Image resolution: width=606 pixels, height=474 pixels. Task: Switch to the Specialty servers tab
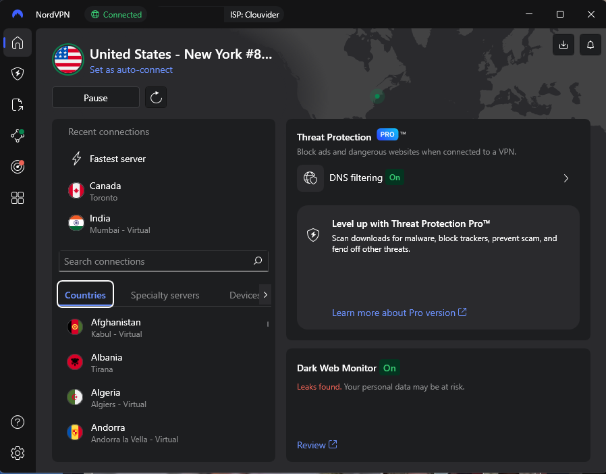(165, 295)
